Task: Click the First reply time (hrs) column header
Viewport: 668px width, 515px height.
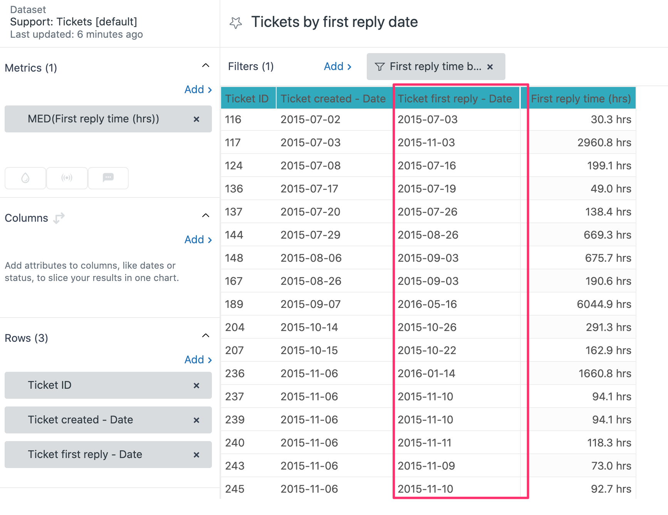Action: click(581, 99)
